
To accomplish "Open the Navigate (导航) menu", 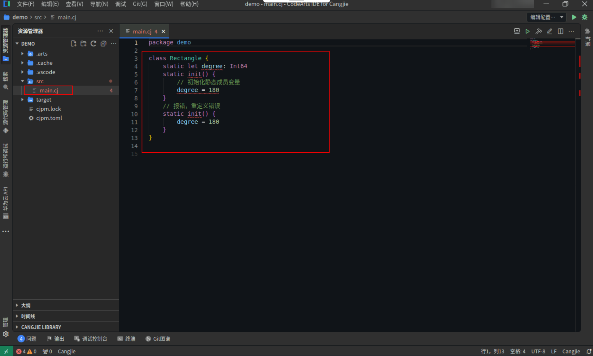I will 99,4.
